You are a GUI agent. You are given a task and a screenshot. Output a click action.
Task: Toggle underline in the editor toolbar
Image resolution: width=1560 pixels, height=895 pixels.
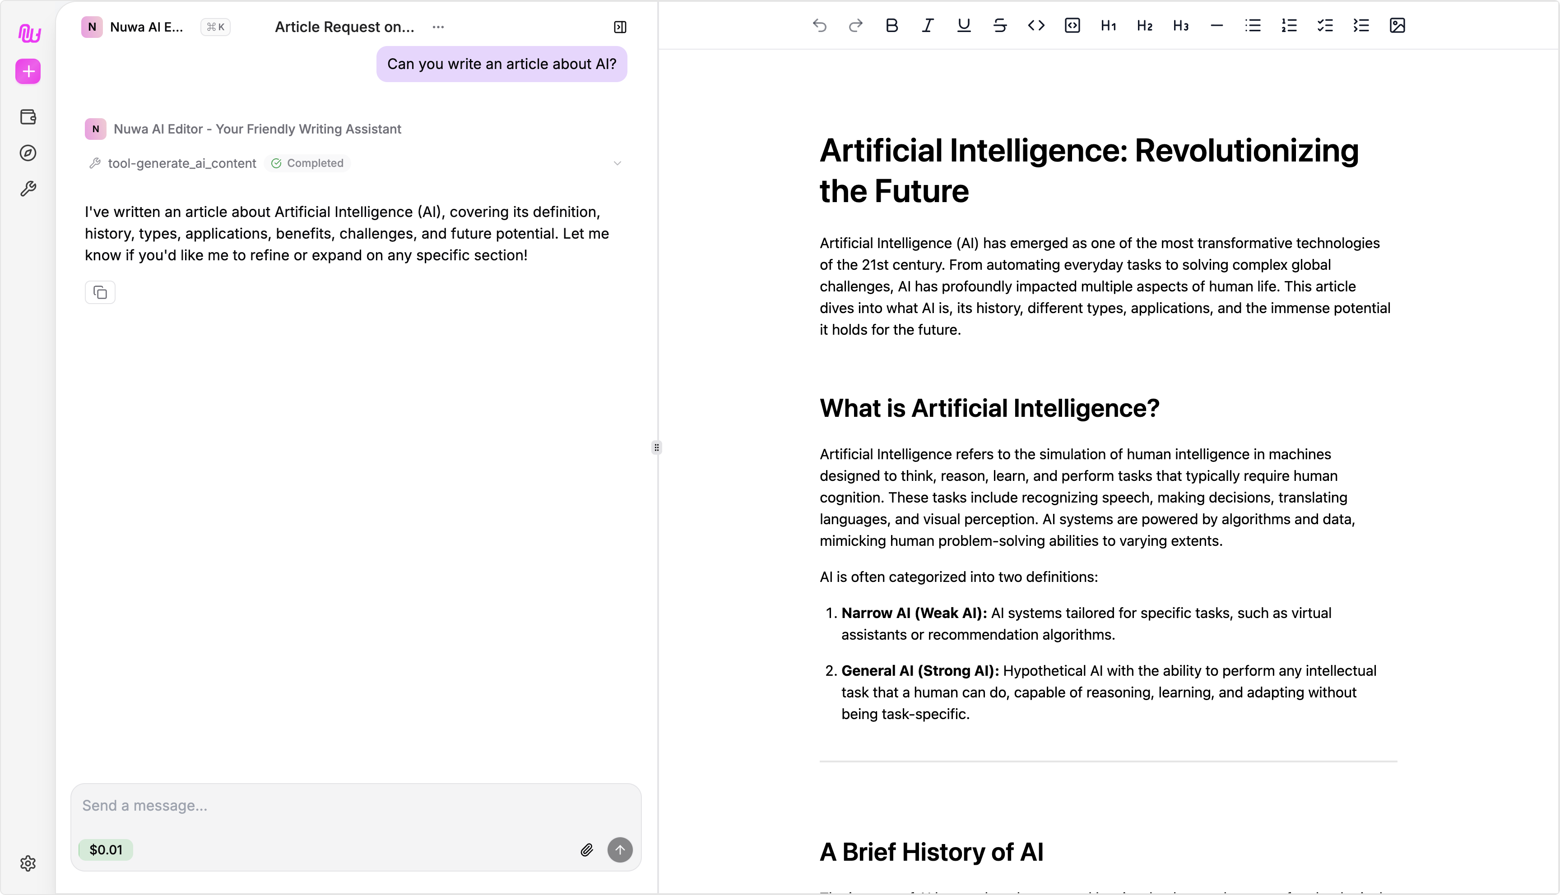(x=964, y=26)
